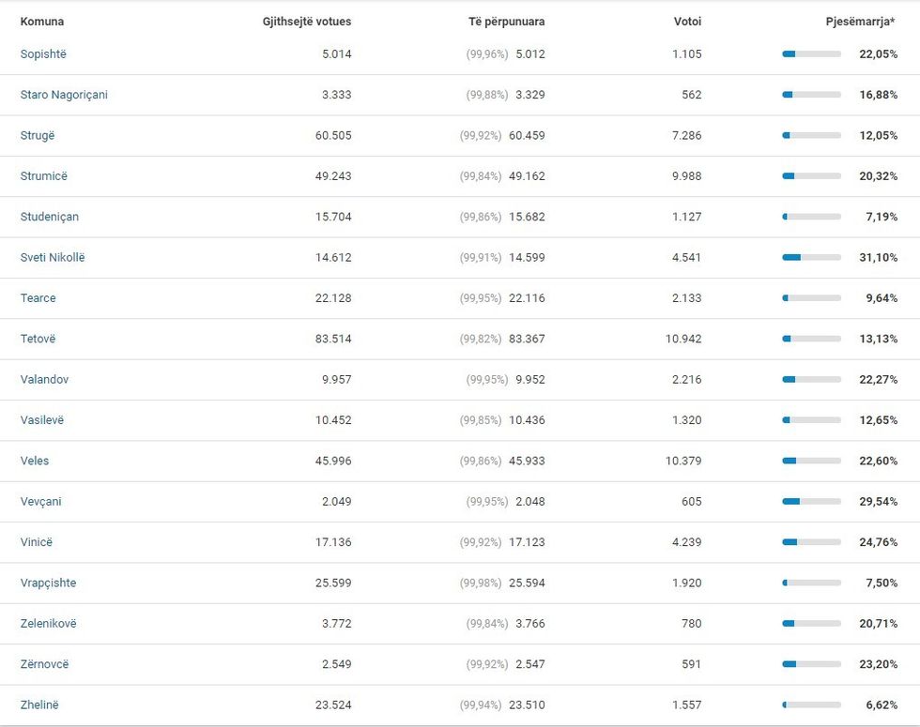Click the Të përpunuara column header
The image size is (920, 727).
pos(507,22)
